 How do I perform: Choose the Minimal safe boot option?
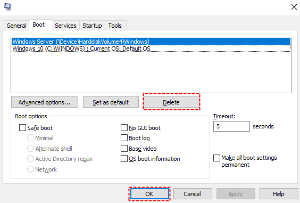point(30,138)
